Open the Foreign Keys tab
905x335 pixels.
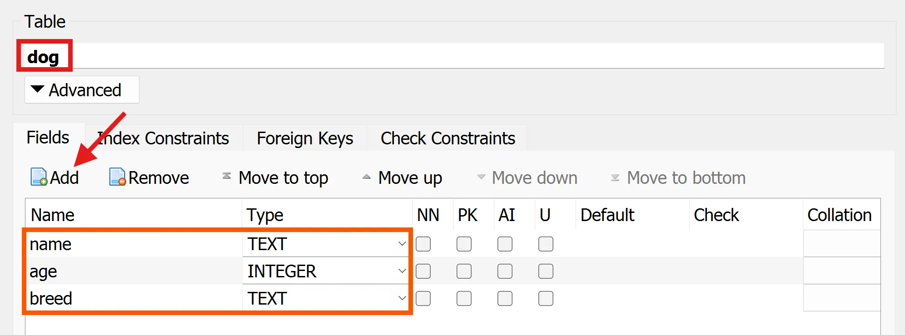pyautogui.click(x=305, y=138)
